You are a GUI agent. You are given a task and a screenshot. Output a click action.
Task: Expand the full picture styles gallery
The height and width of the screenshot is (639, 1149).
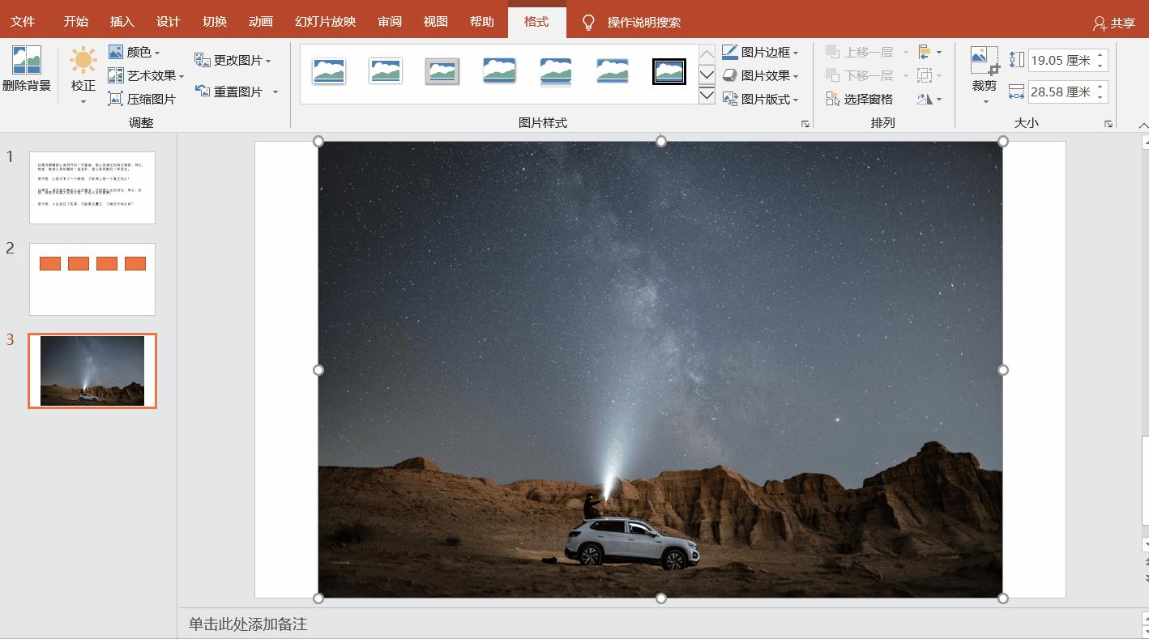707,95
